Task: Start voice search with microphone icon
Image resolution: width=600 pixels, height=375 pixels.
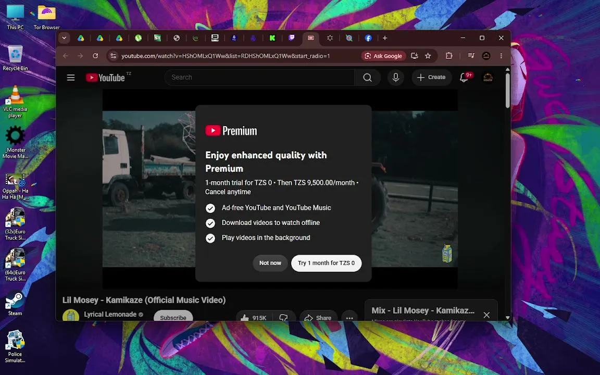Action: click(396, 78)
